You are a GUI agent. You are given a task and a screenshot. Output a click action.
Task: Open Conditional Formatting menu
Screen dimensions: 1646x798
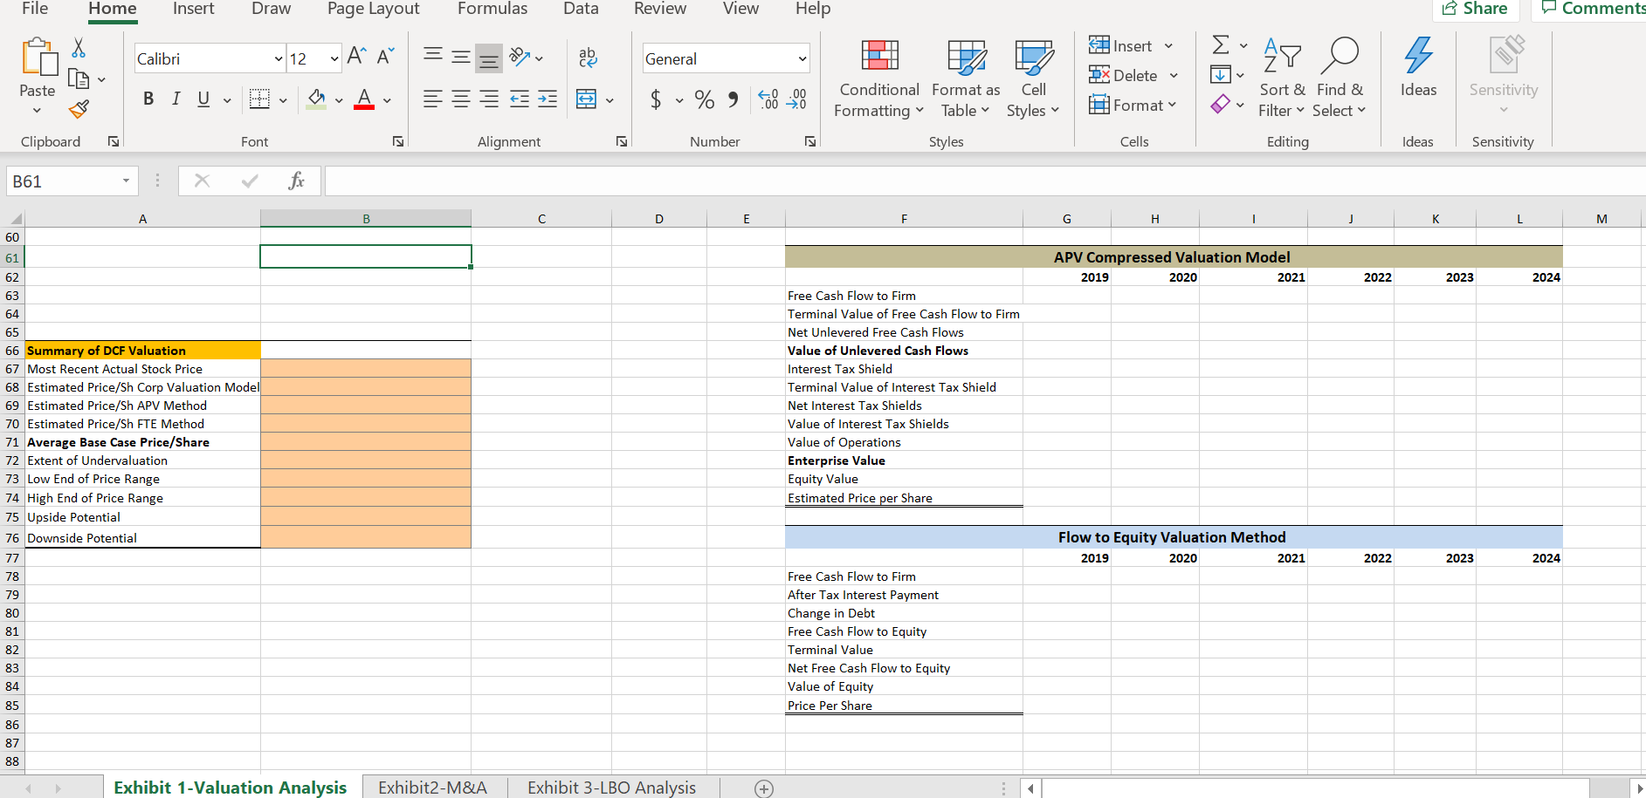878,78
